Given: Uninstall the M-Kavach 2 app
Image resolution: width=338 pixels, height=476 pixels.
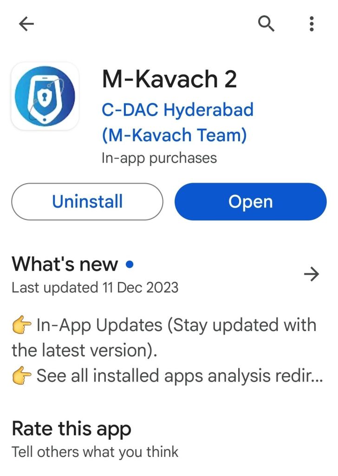Looking at the screenshot, I should coord(87,202).
